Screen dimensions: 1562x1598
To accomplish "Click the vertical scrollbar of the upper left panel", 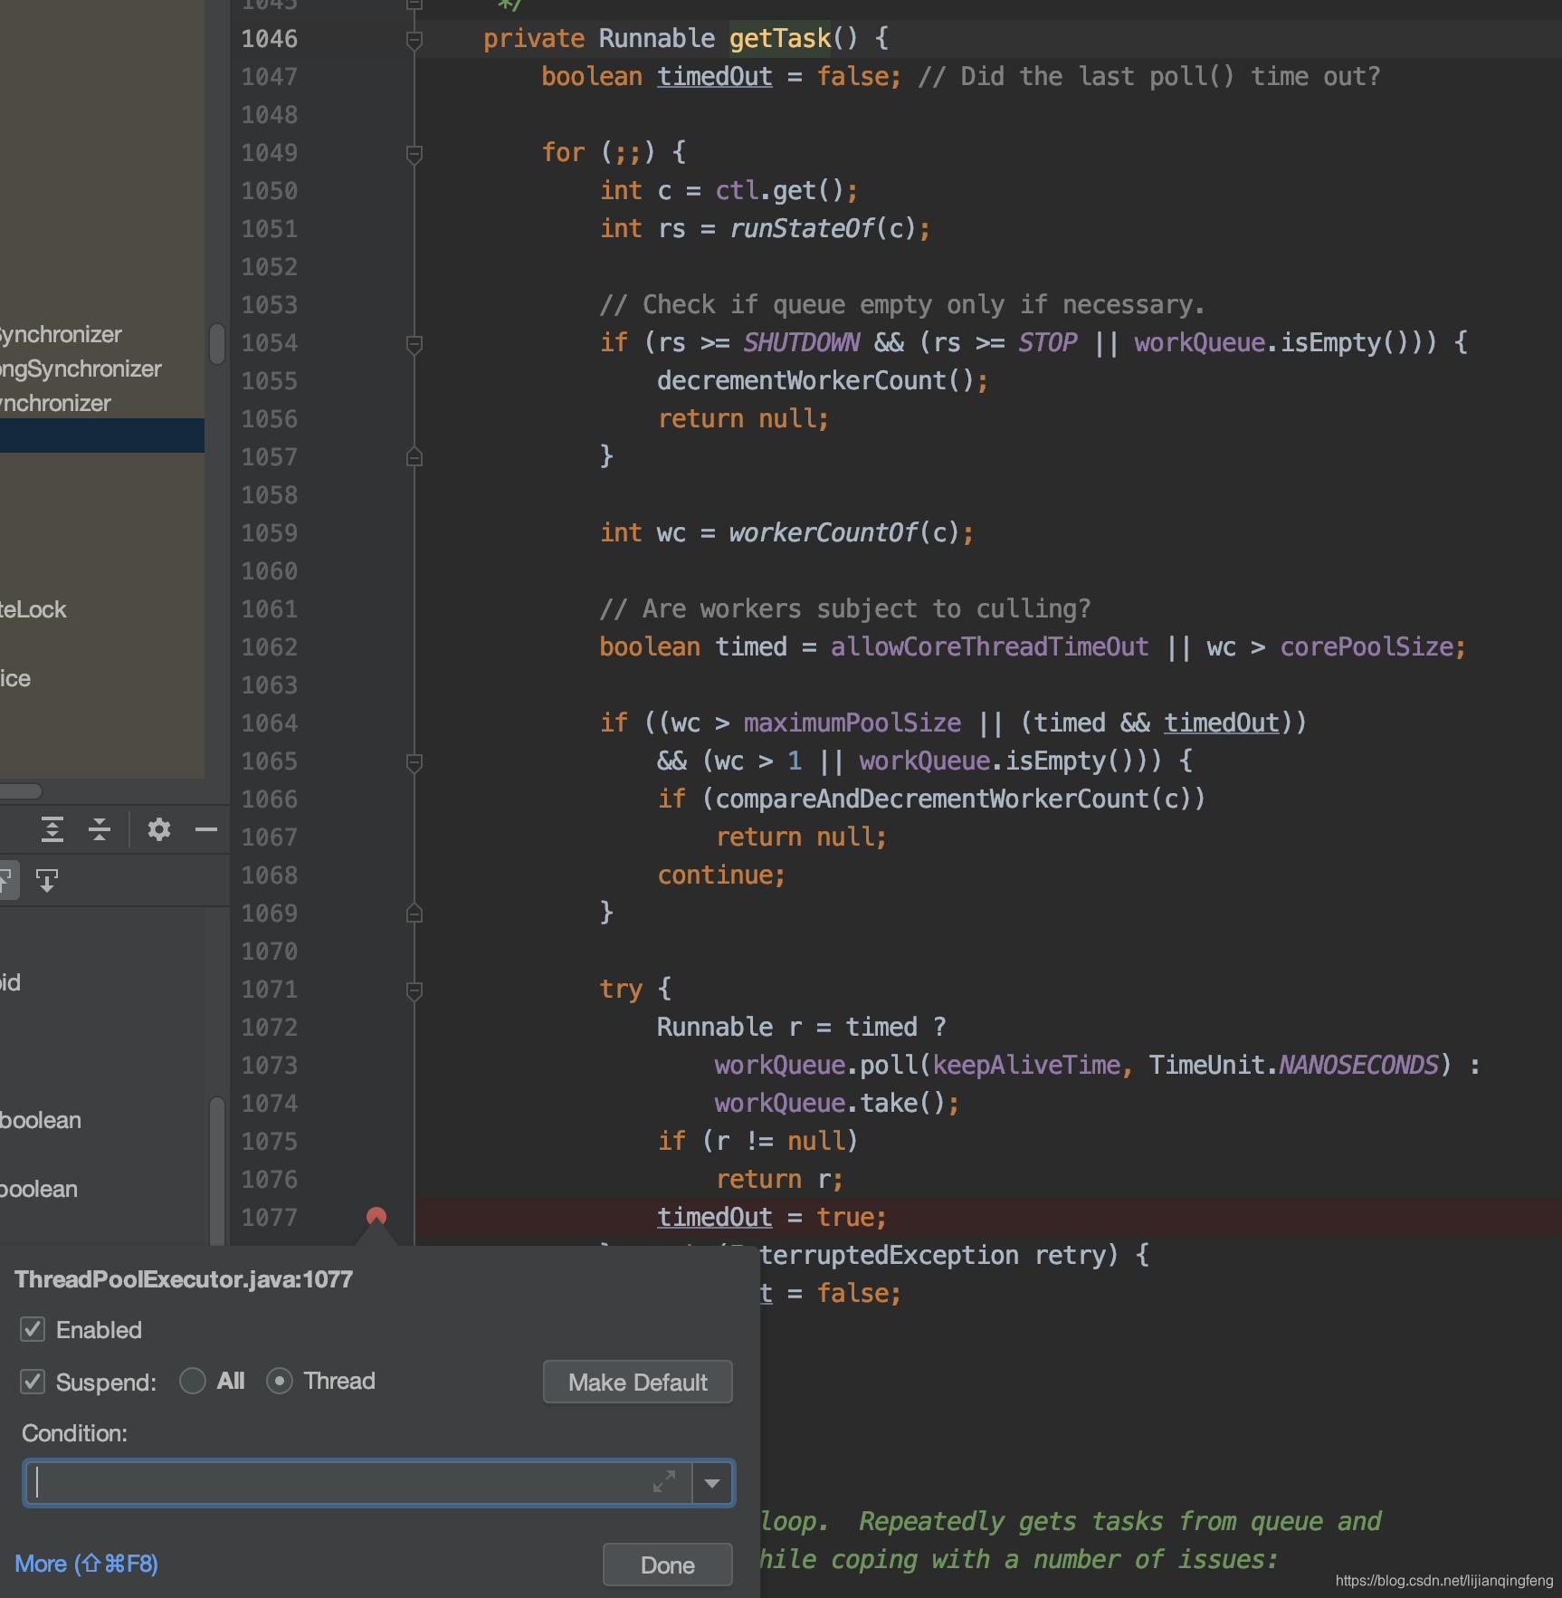I will 217,343.
